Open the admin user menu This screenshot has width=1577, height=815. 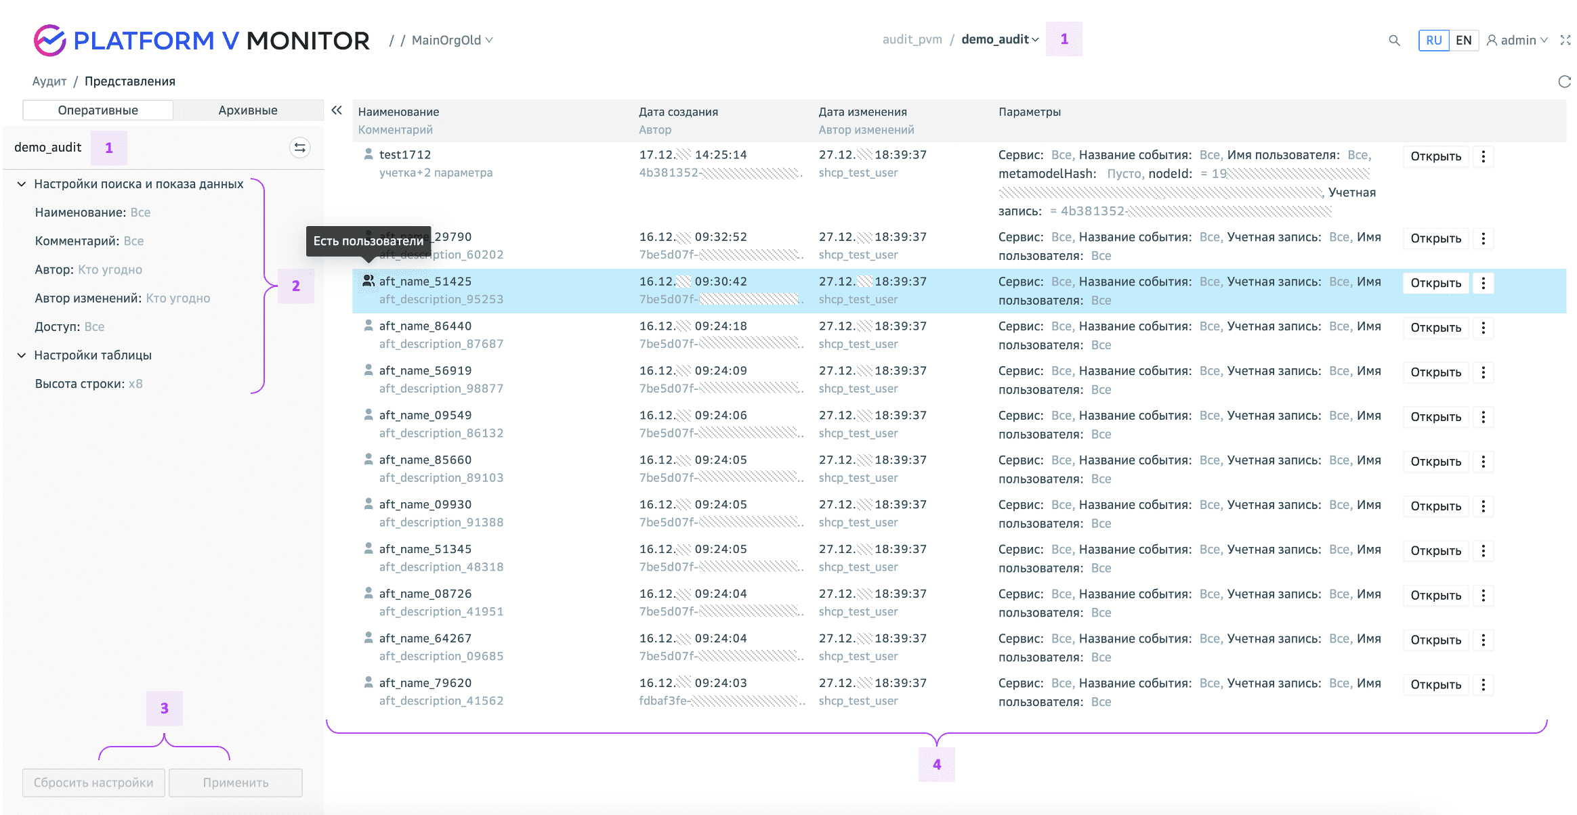(x=1517, y=41)
